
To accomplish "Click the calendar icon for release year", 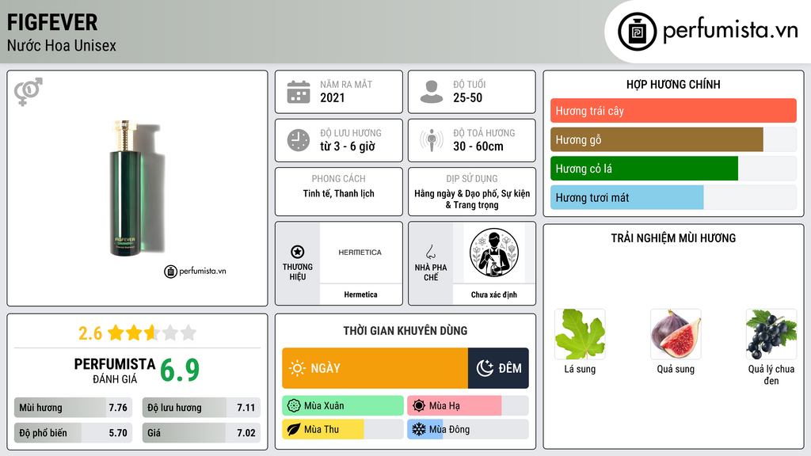I will pos(299,92).
